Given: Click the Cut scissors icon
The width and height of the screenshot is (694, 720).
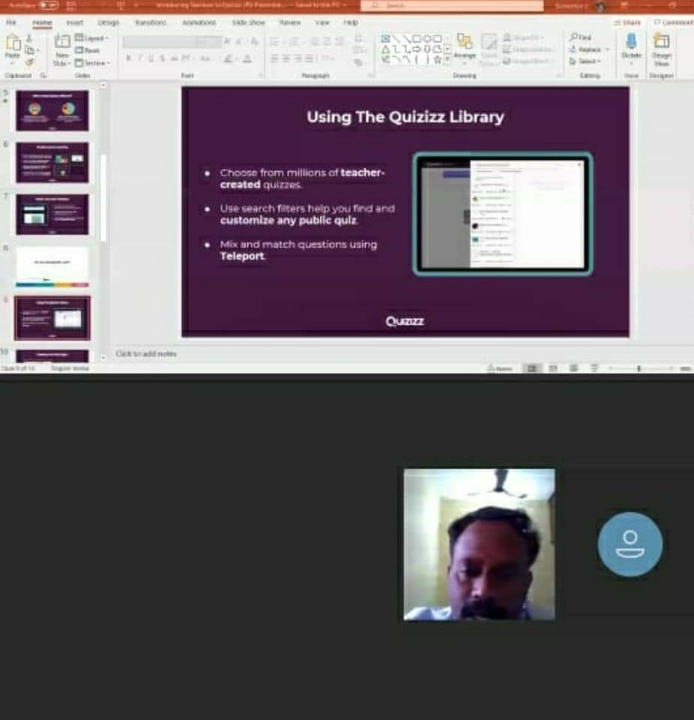Looking at the screenshot, I should (x=29, y=38).
